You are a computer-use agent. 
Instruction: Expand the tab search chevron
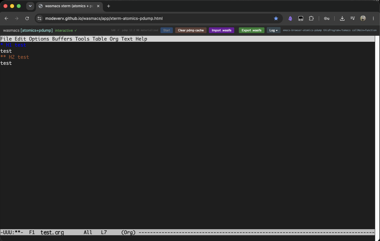point(30,6)
